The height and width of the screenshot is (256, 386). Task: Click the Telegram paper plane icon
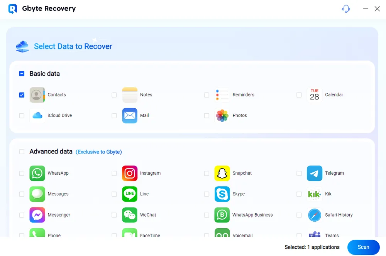point(314,173)
